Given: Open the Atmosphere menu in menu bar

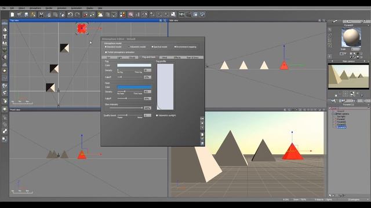Looking at the screenshot, I should click(x=35, y=8).
